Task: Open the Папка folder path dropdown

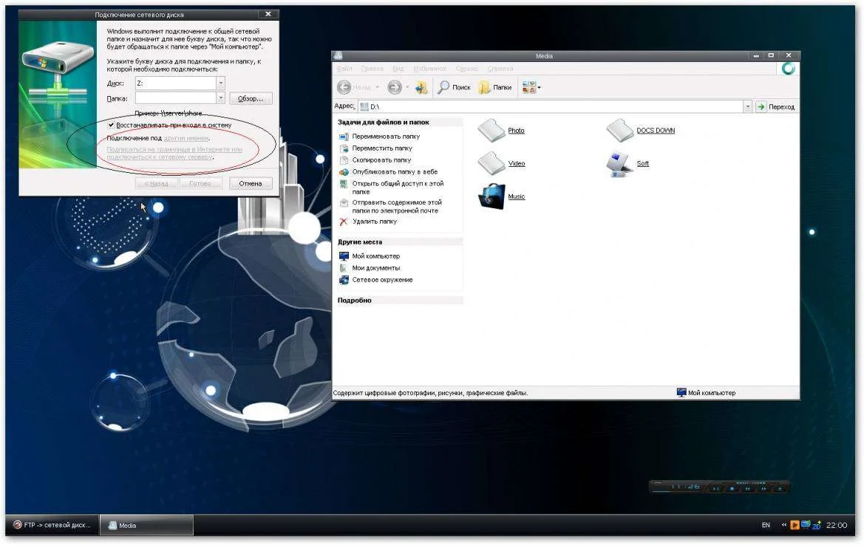Action: click(x=220, y=98)
